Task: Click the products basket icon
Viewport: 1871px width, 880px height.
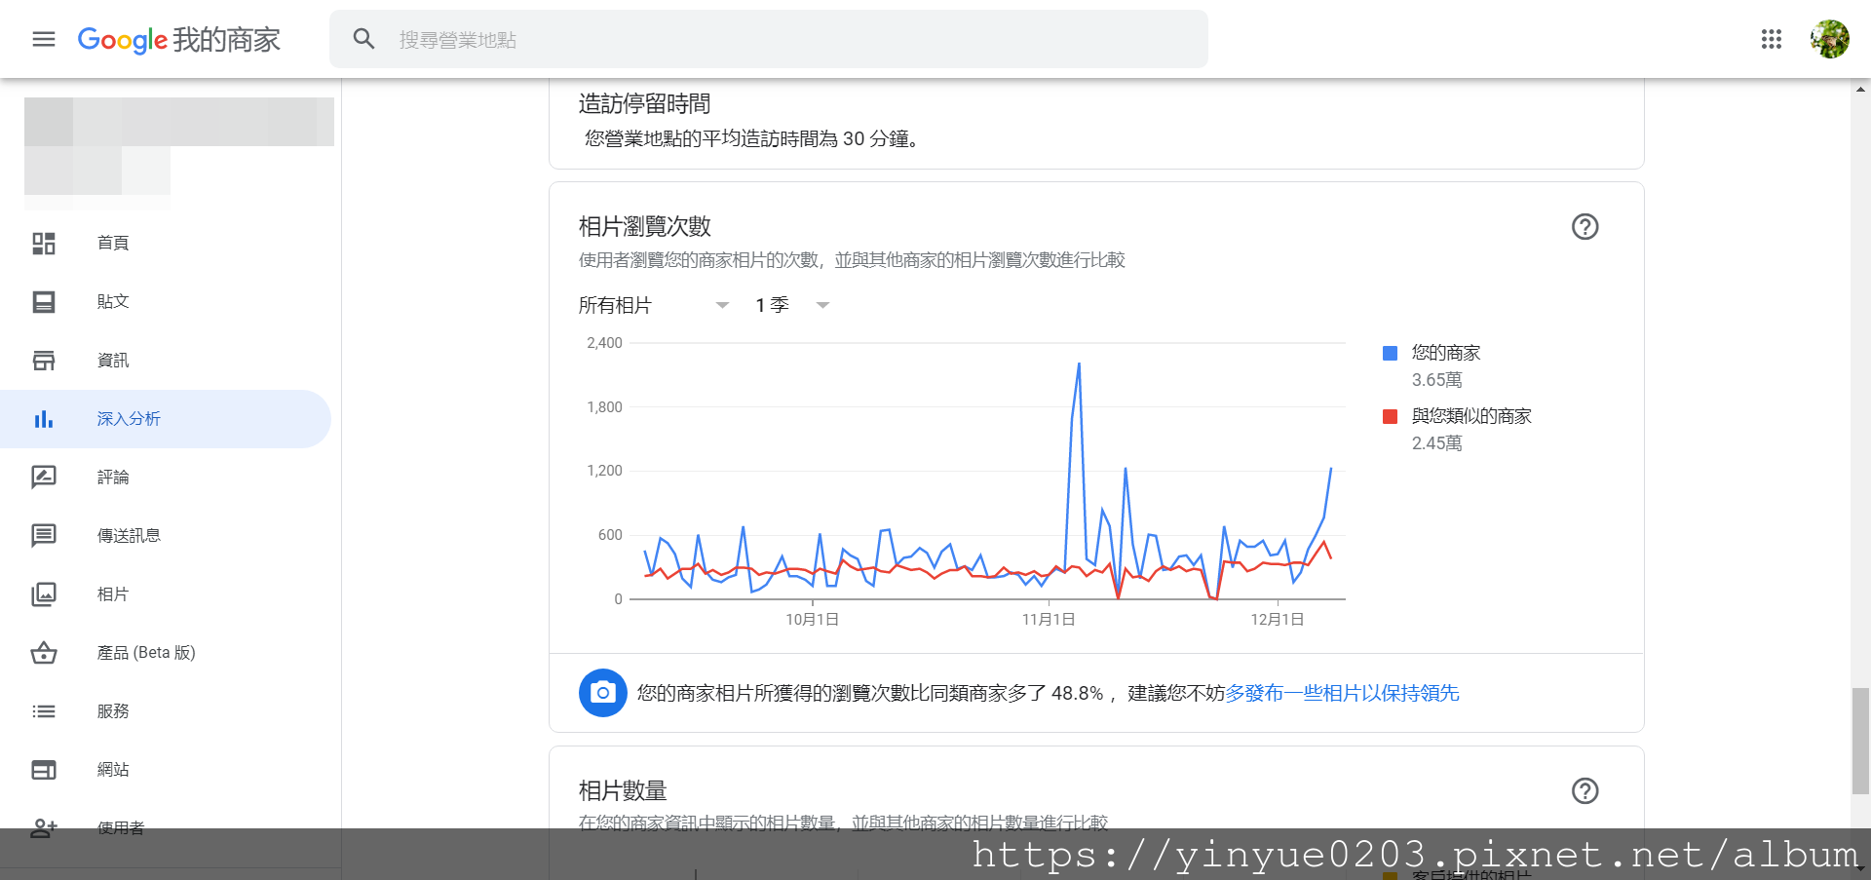Action: tap(44, 652)
